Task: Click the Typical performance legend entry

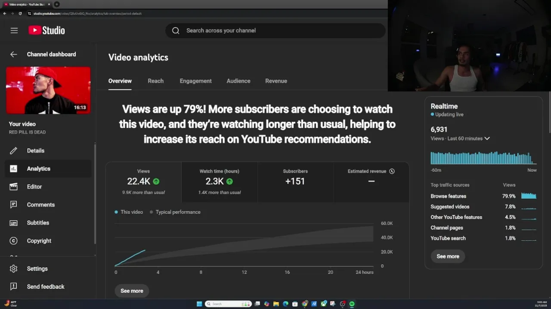Action: point(175,212)
